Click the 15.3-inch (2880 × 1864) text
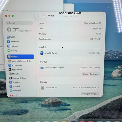Image resolution: width=122 pixels, height=122 pixels. 90,67
